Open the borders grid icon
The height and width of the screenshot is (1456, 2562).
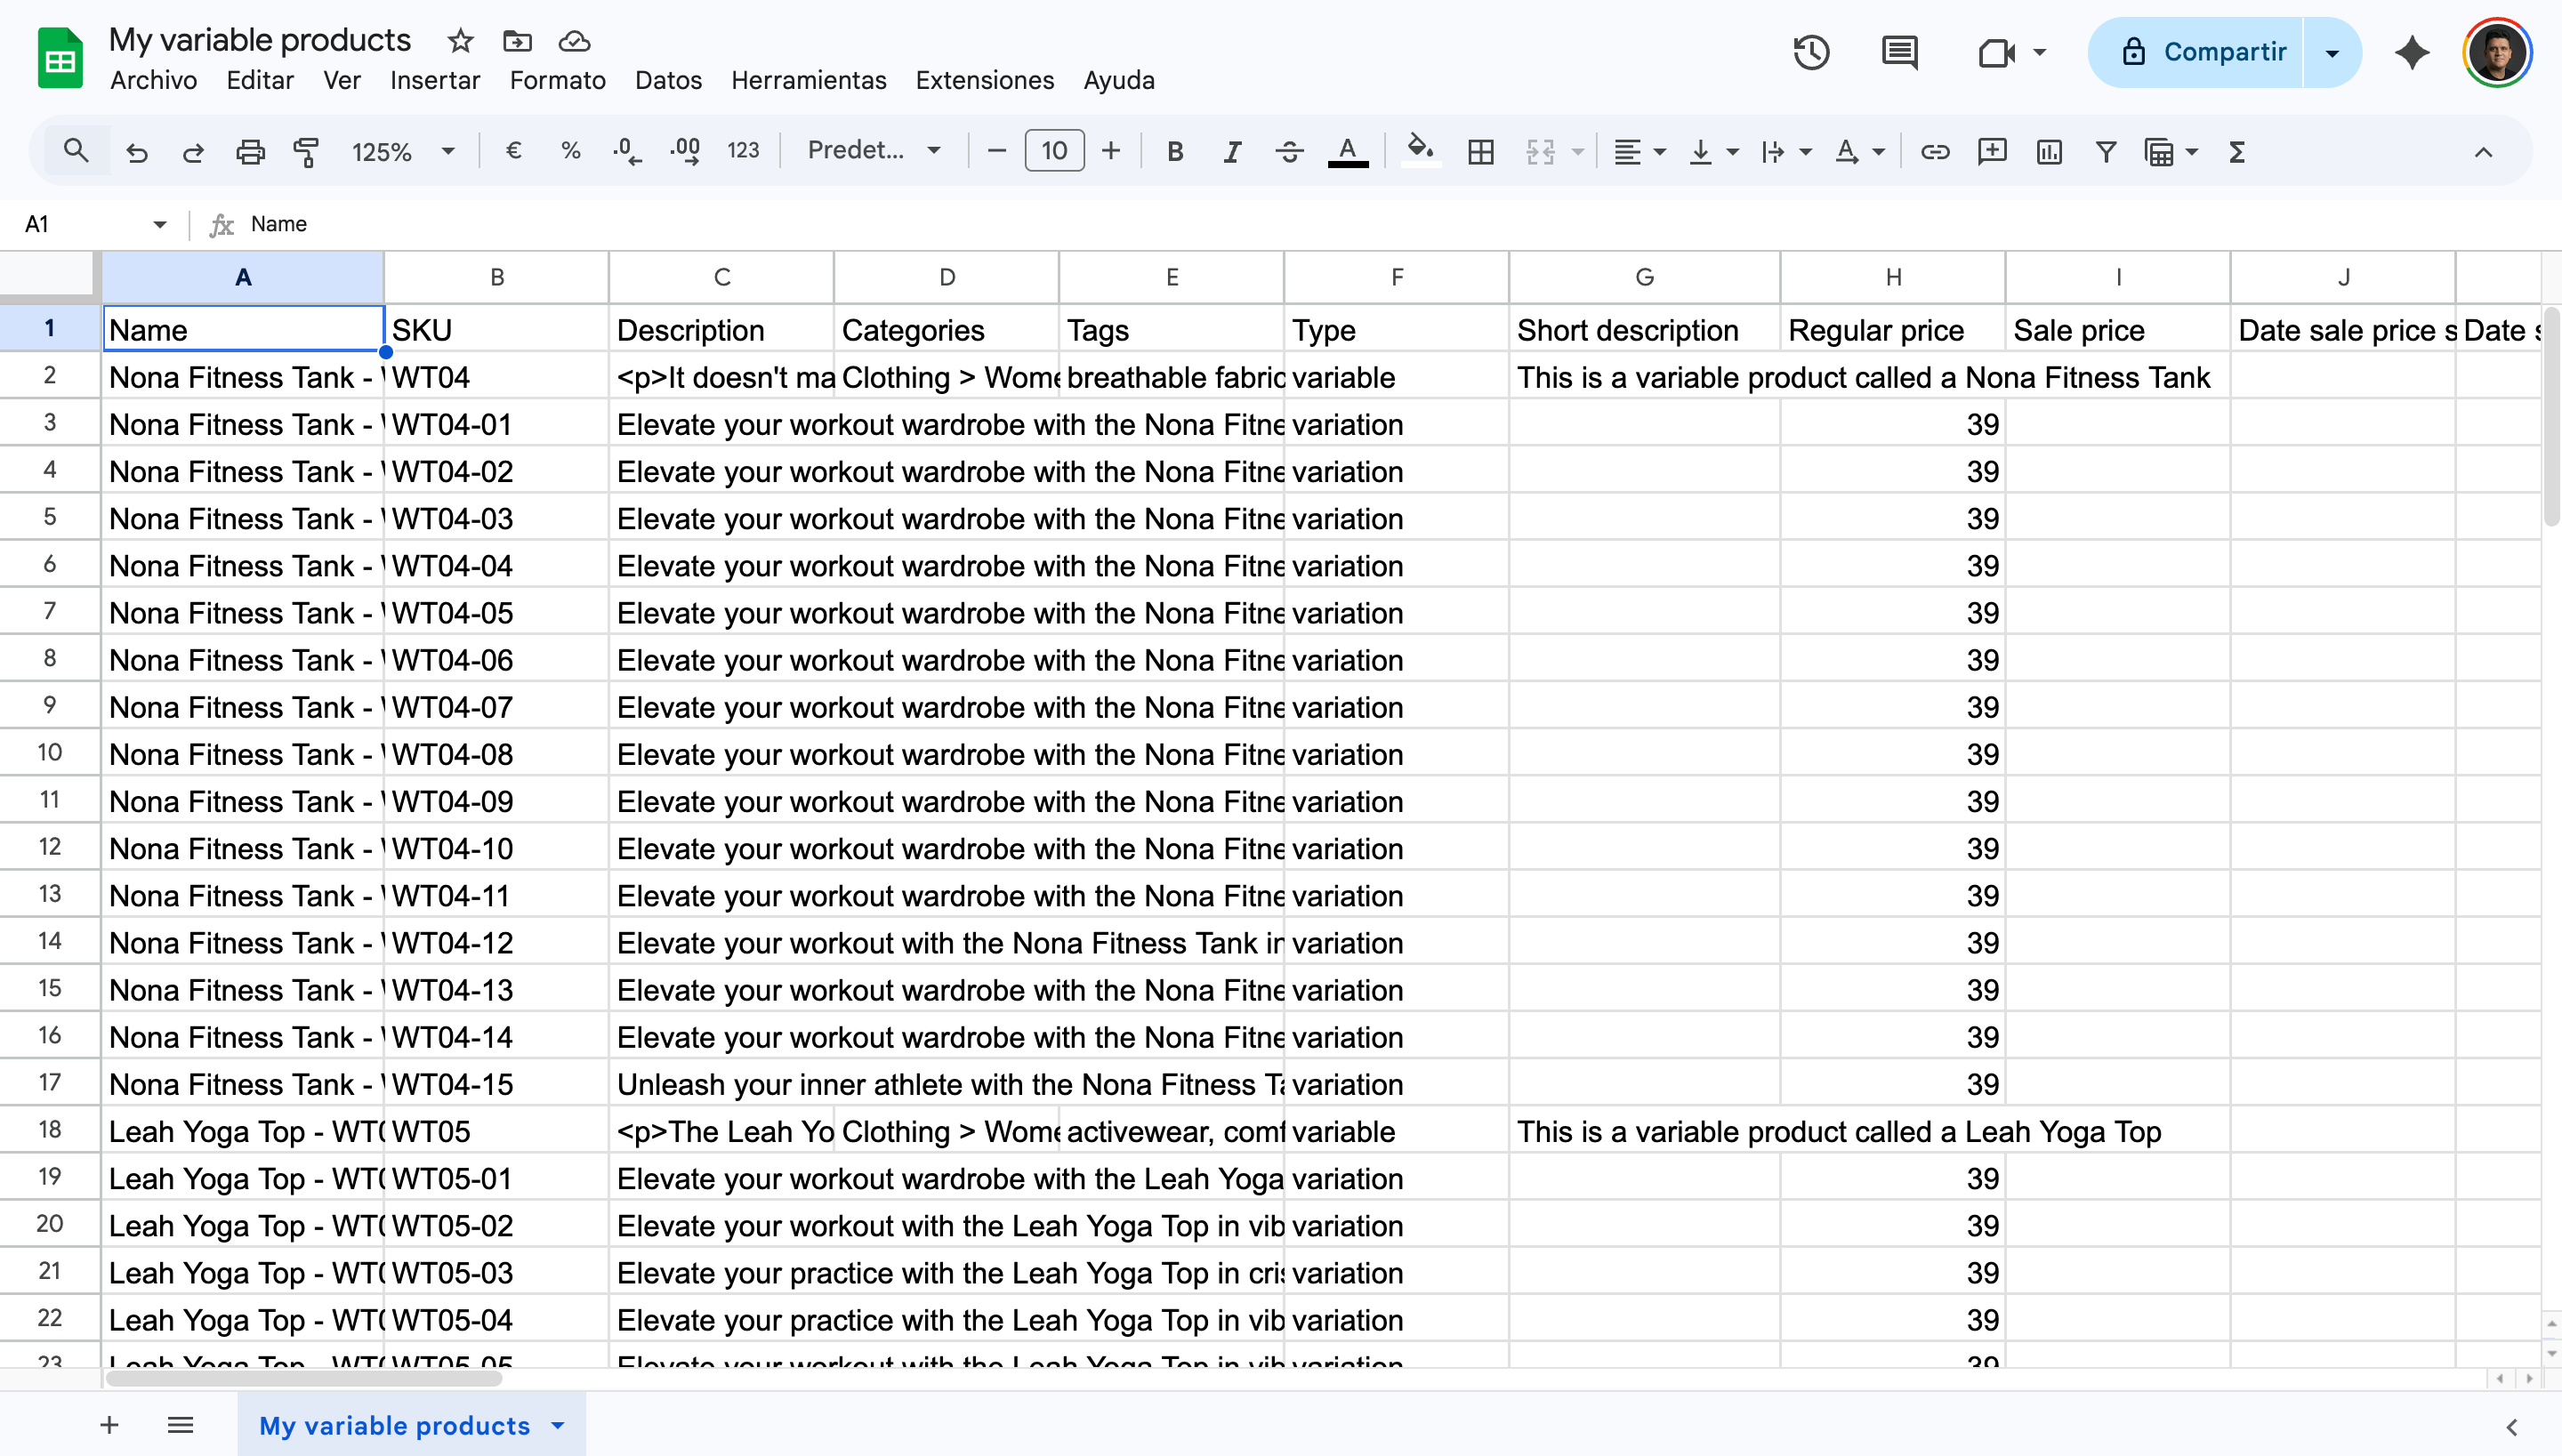pyautogui.click(x=1481, y=152)
